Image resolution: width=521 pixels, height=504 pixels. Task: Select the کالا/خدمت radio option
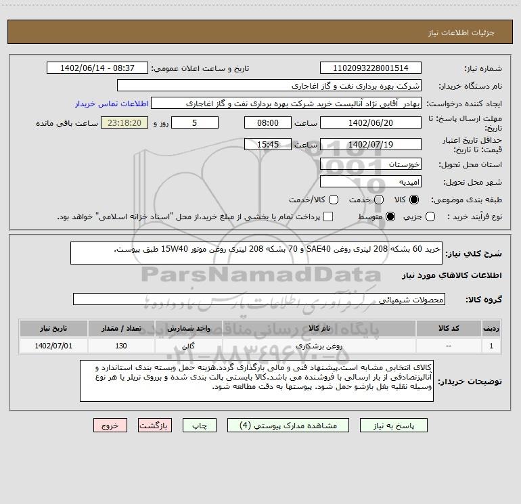pos(334,200)
